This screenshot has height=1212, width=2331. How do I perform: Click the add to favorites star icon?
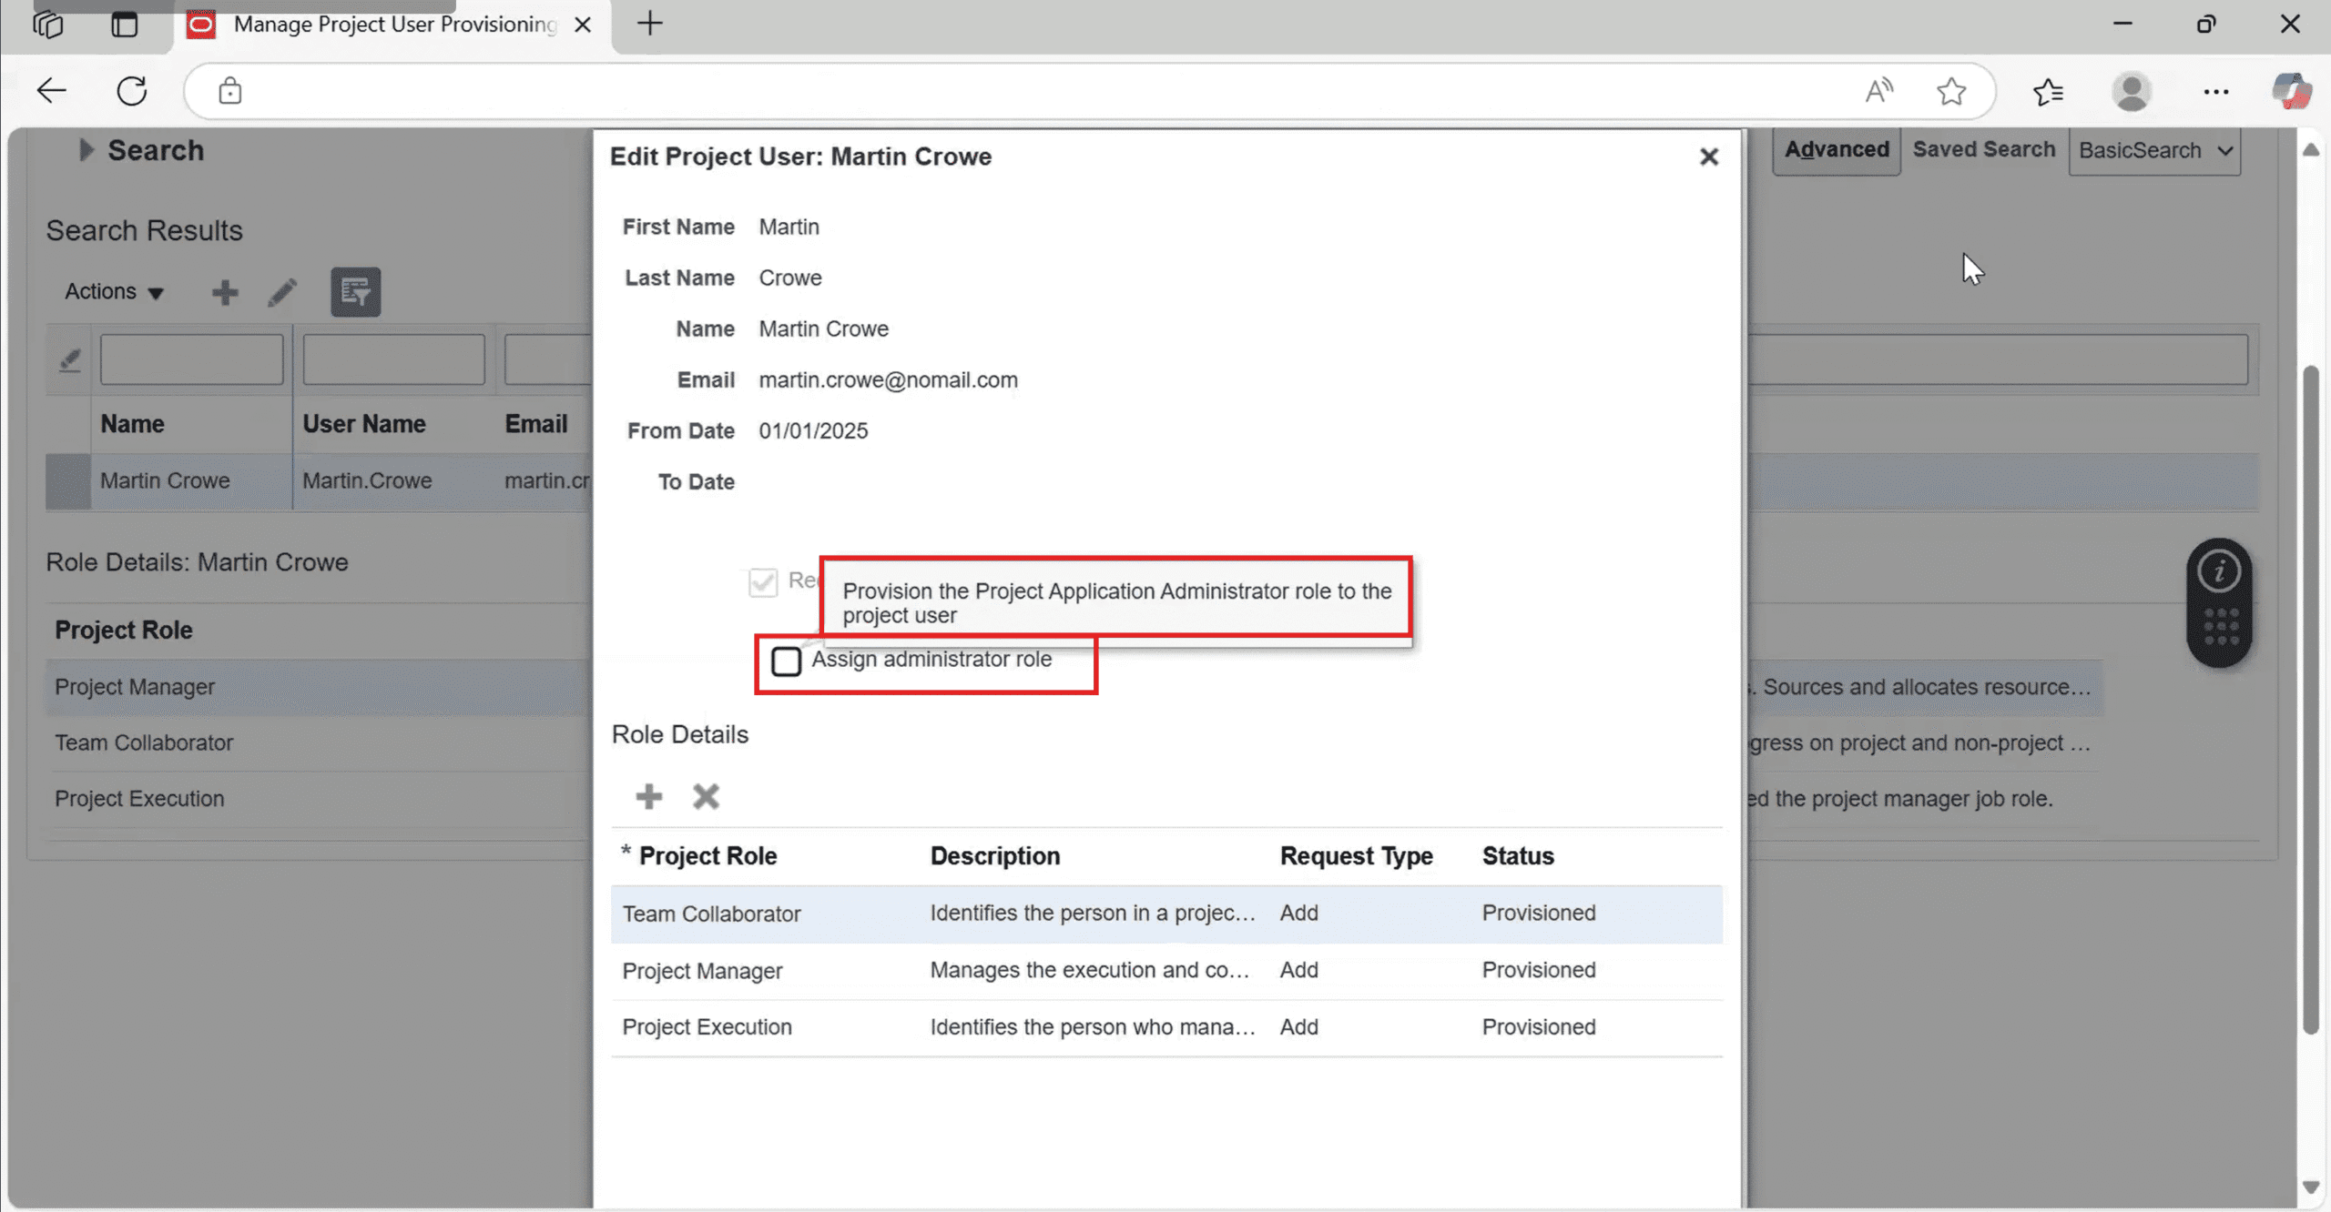[x=1950, y=91]
